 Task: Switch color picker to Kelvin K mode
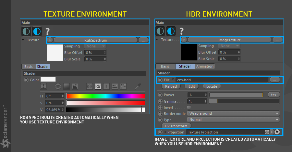106,86
